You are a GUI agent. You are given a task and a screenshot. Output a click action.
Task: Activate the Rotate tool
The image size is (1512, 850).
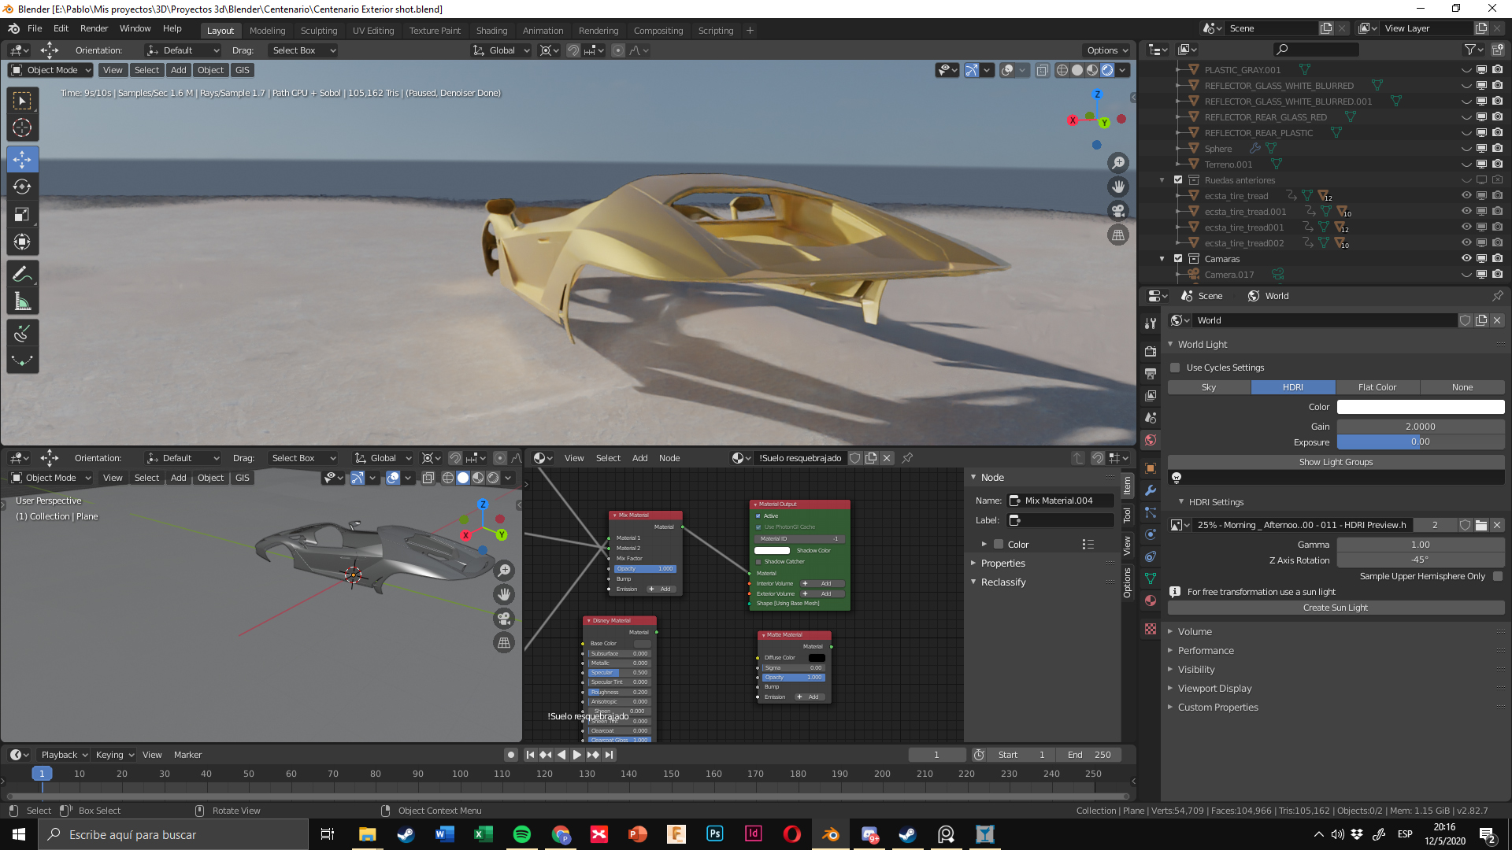click(22, 187)
